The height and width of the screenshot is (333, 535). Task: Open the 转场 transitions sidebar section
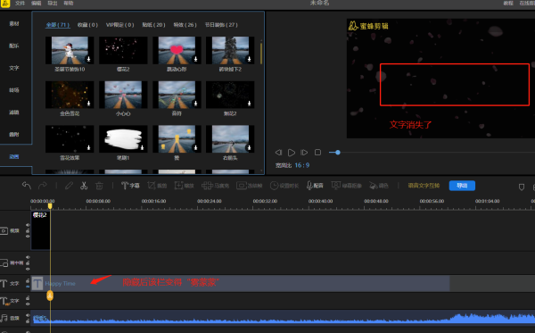pyautogui.click(x=14, y=90)
